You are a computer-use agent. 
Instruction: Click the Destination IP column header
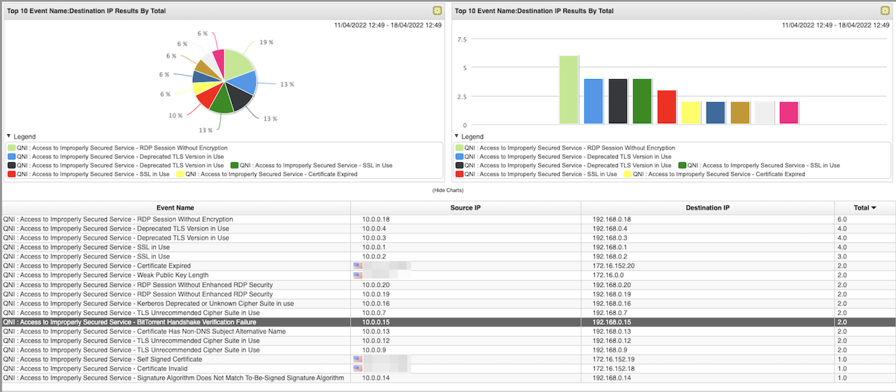[707, 208]
